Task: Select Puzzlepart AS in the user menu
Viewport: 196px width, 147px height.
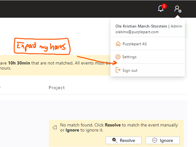Action: (147, 44)
